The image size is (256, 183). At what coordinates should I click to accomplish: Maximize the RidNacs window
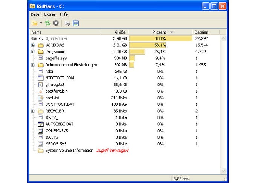(214, 6)
